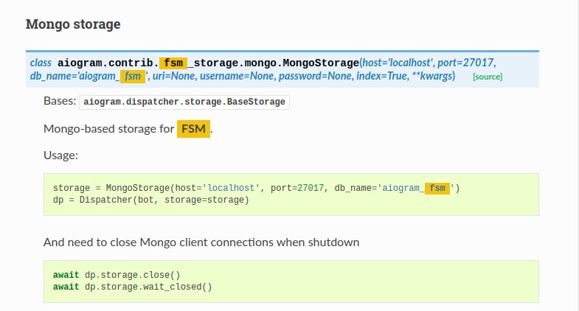The height and width of the screenshot is (311, 579).
Task: Click the '**kwargs' parameter in the signature
Action: point(432,76)
